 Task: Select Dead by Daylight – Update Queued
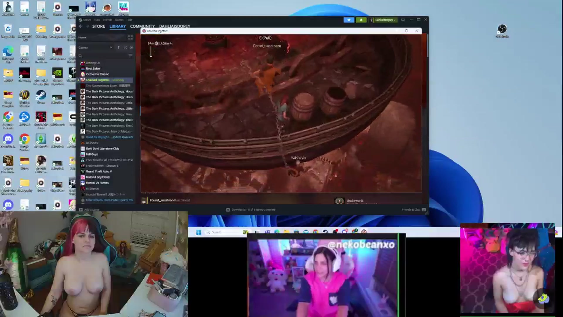click(109, 137)
